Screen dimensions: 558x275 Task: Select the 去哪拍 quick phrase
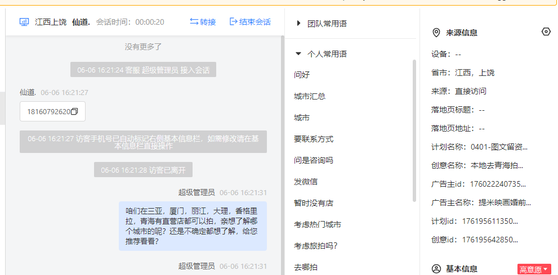(x=306, y=267)
